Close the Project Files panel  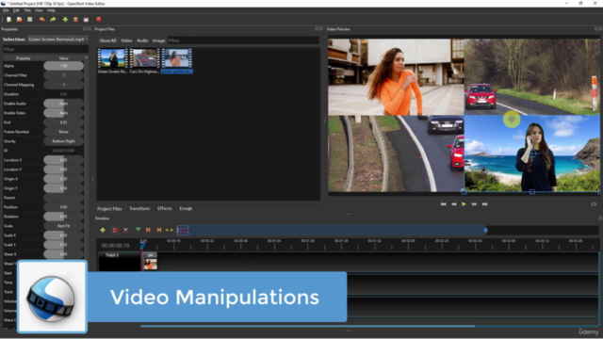coord(321,29)
